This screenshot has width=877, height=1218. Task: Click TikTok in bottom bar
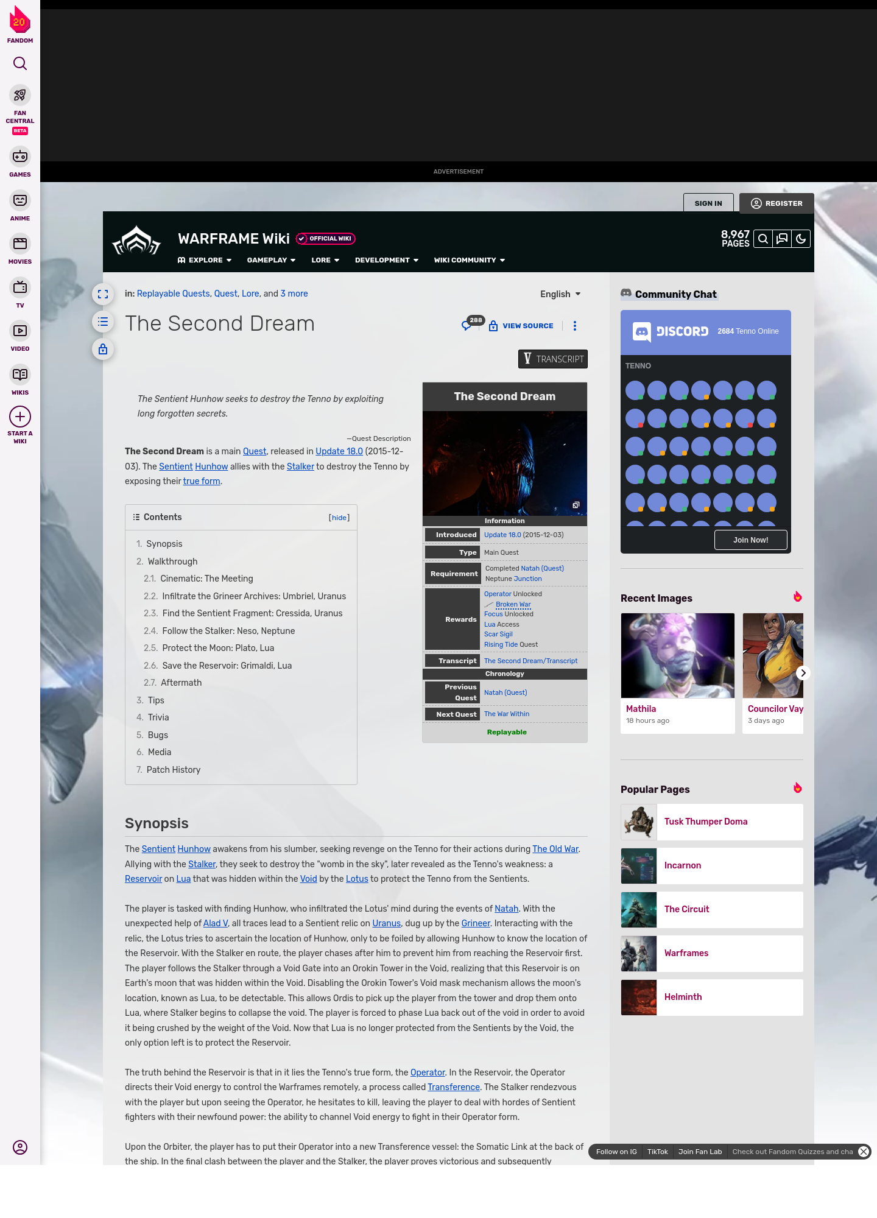(658, 1152)
